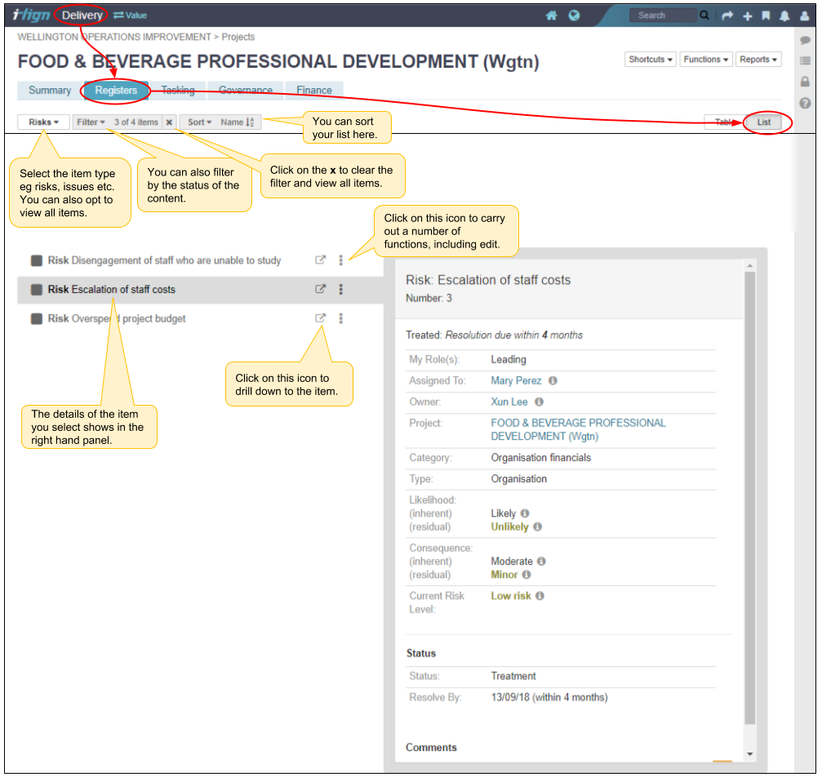Drill down into Disengagement of staff risk
The height and width of the screenshot is (777, 822).
pyautogui.click(x=320, y=260)
